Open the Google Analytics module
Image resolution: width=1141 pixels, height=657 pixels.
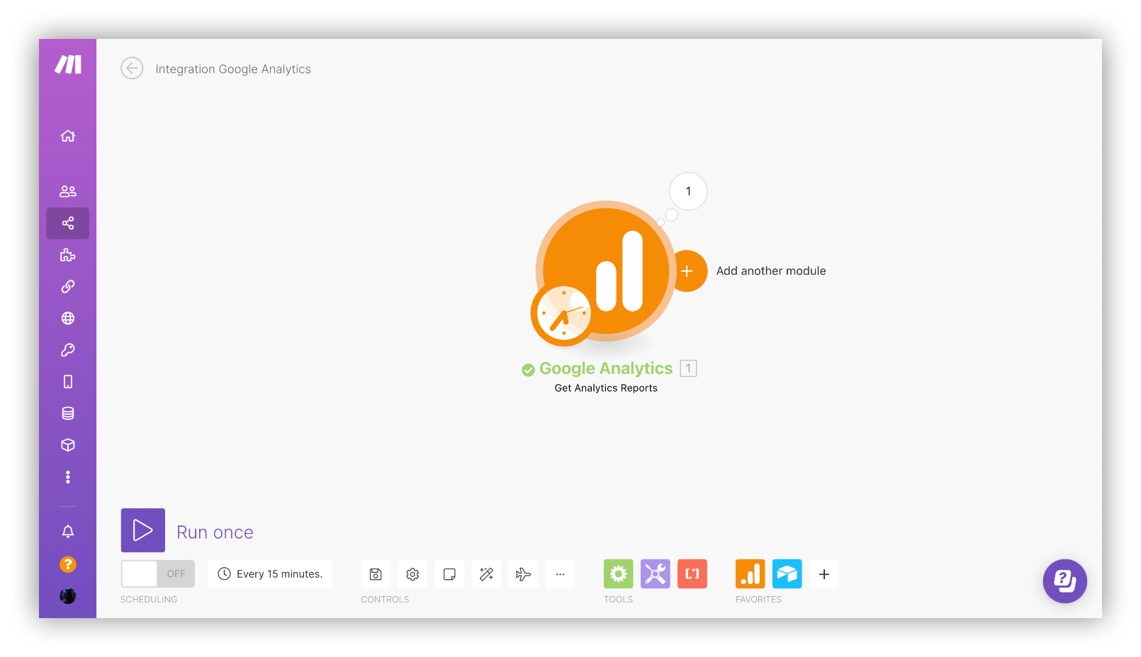point(606,271)
